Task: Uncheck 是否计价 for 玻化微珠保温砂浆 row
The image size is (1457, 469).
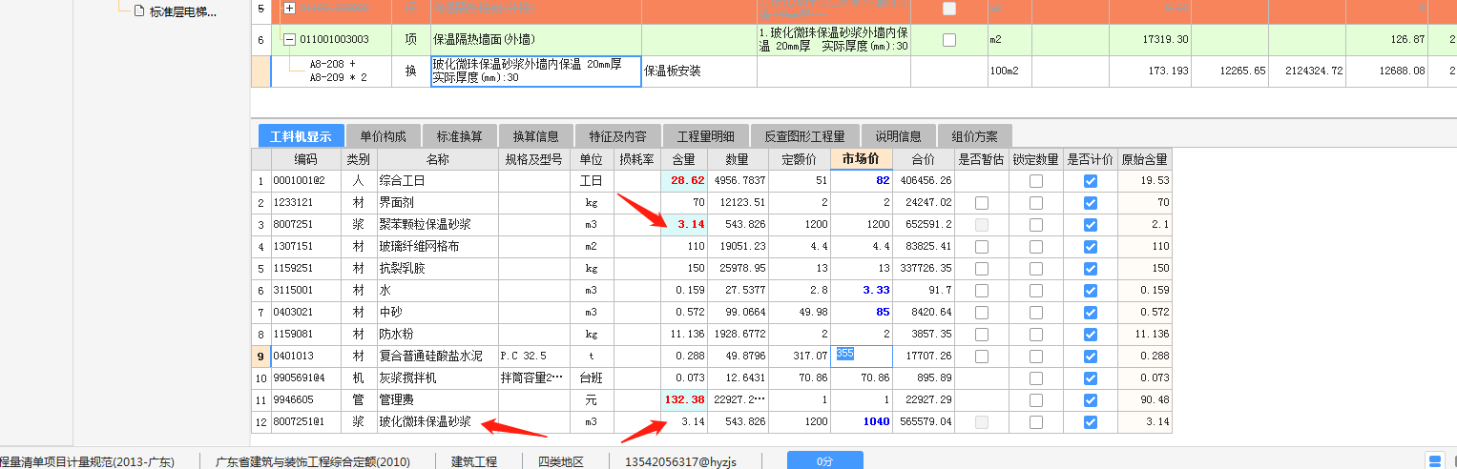Action: click(1091, 421)
